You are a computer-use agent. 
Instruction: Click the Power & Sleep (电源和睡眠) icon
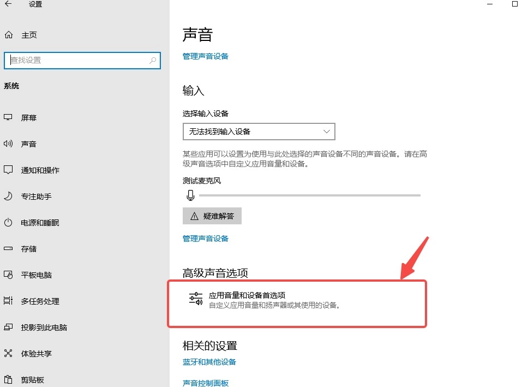[8, 223]
